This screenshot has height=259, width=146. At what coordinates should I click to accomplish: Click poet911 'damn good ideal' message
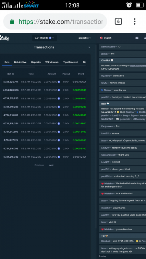point(123,169)
